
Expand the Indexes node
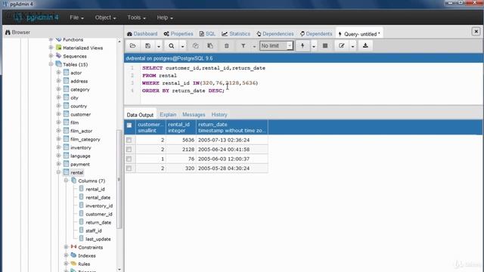point(66,255)
